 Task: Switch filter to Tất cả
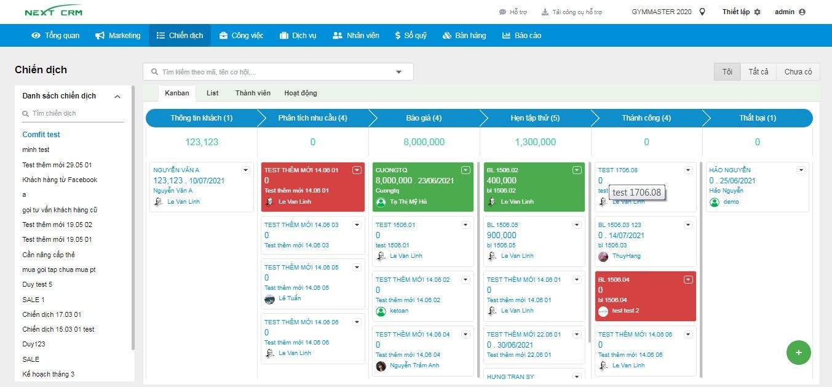pos(758,72)
